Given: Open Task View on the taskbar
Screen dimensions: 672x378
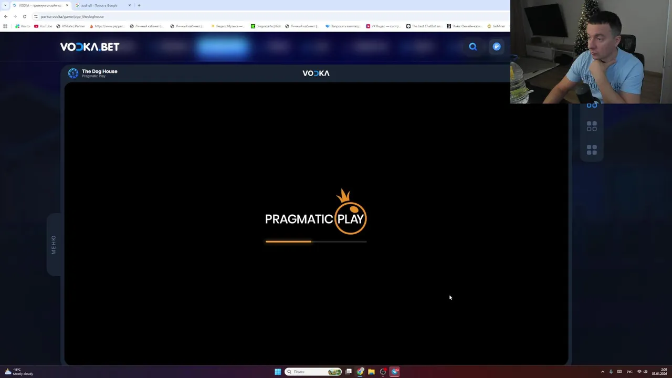Looking at the screenshot, I should click(349, 372).
